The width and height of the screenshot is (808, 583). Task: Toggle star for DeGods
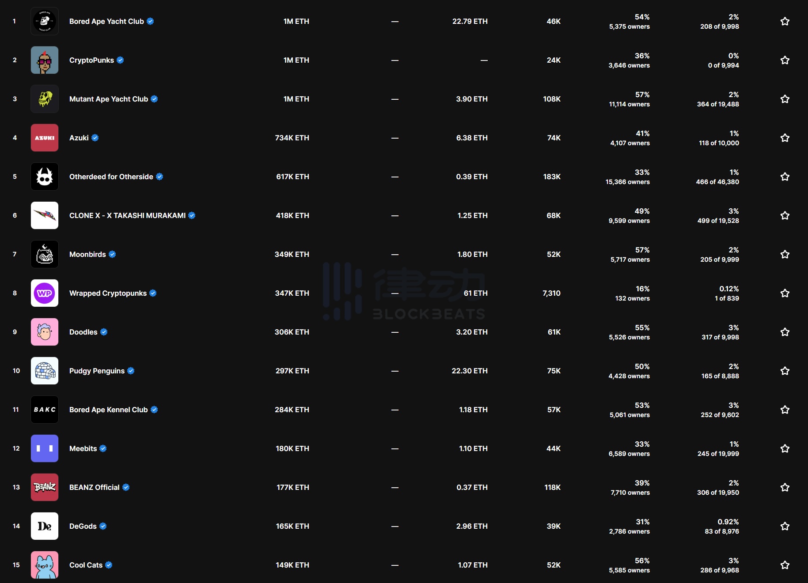tap(785, 526)
